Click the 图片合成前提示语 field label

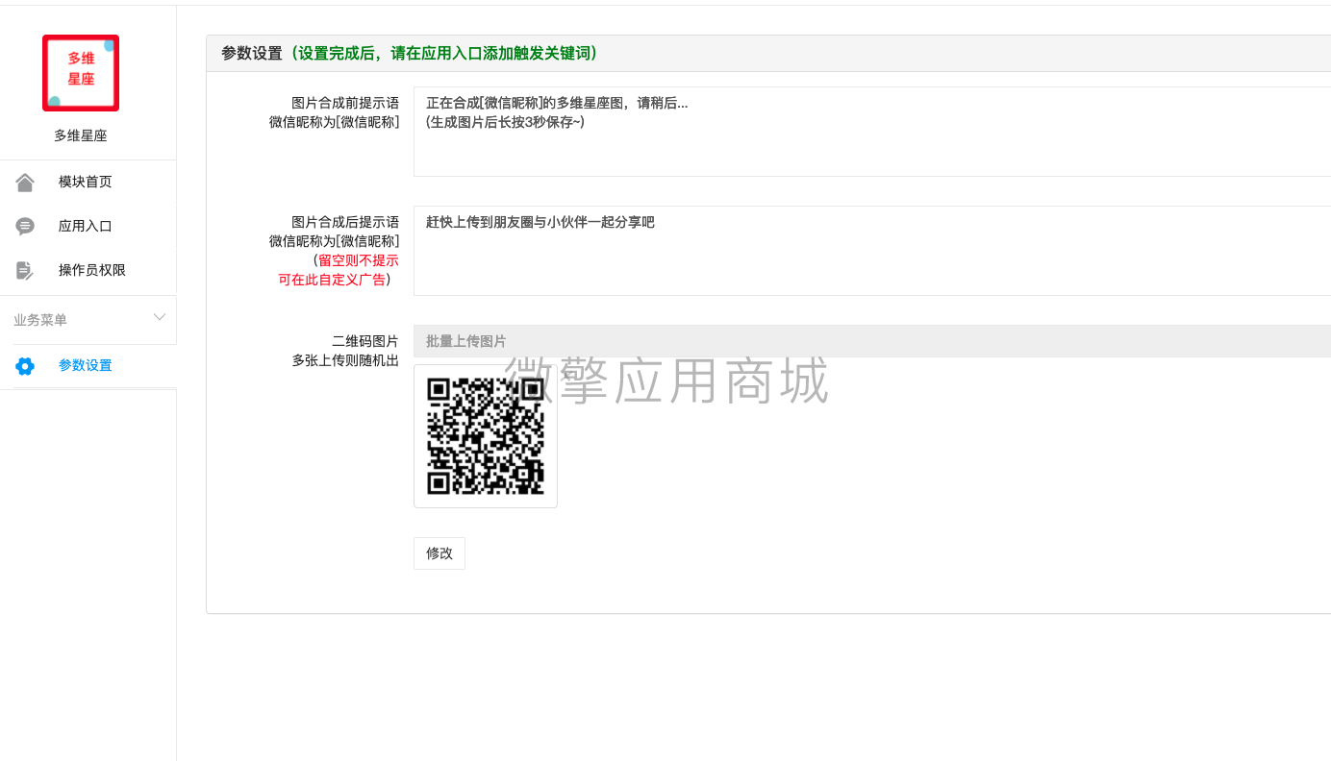tap(345, 103)
